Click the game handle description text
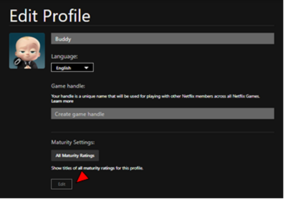The image size is (284, 199). coord(155,96)
